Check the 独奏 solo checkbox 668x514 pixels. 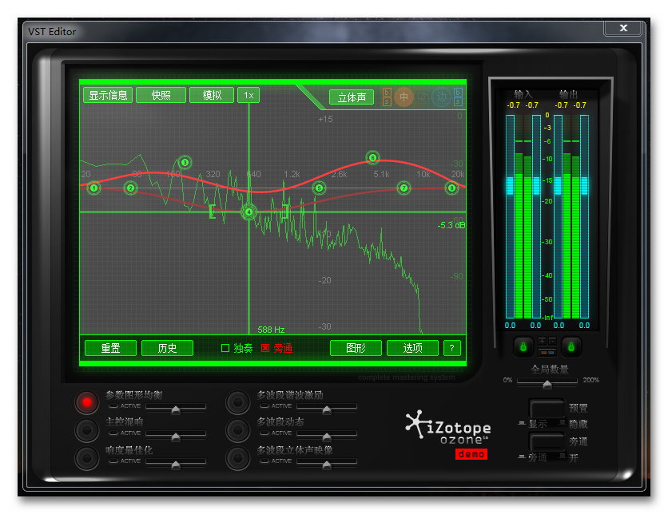pyautogui.click(x=225, y=348)
